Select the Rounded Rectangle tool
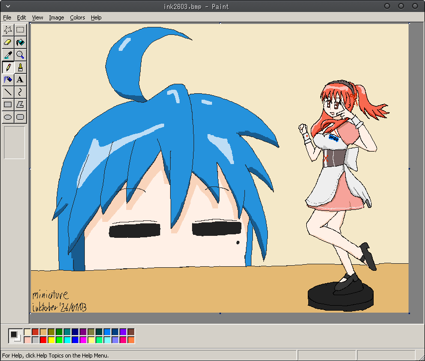The image size is (425, 361). click(20, 117)
